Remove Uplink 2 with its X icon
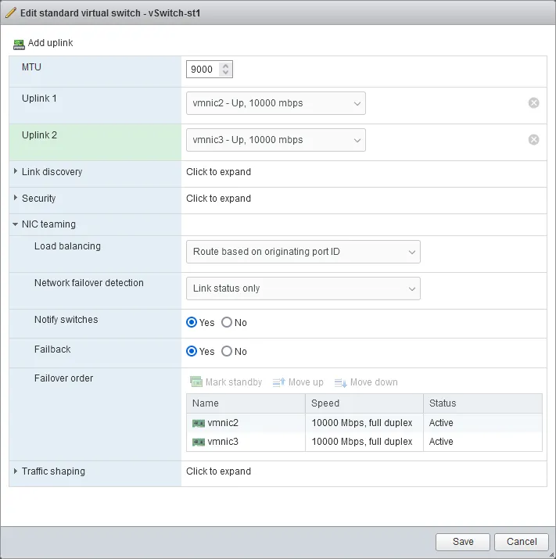Screen dimensions: 556x559 [533, 140]
